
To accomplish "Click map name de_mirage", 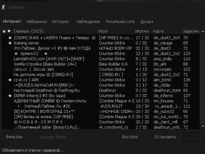I will [x=163, y=43].
